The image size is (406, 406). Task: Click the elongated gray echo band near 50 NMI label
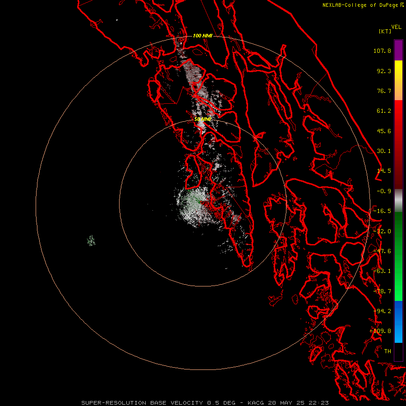[201, 125]
